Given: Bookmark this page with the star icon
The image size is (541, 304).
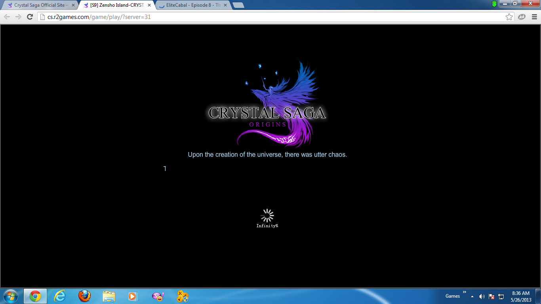Looking at the screenshot, I should click(x=509, y=17).
